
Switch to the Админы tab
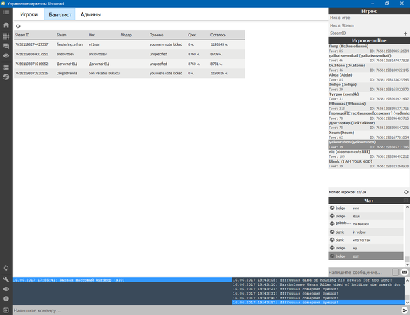coord(91,14)
